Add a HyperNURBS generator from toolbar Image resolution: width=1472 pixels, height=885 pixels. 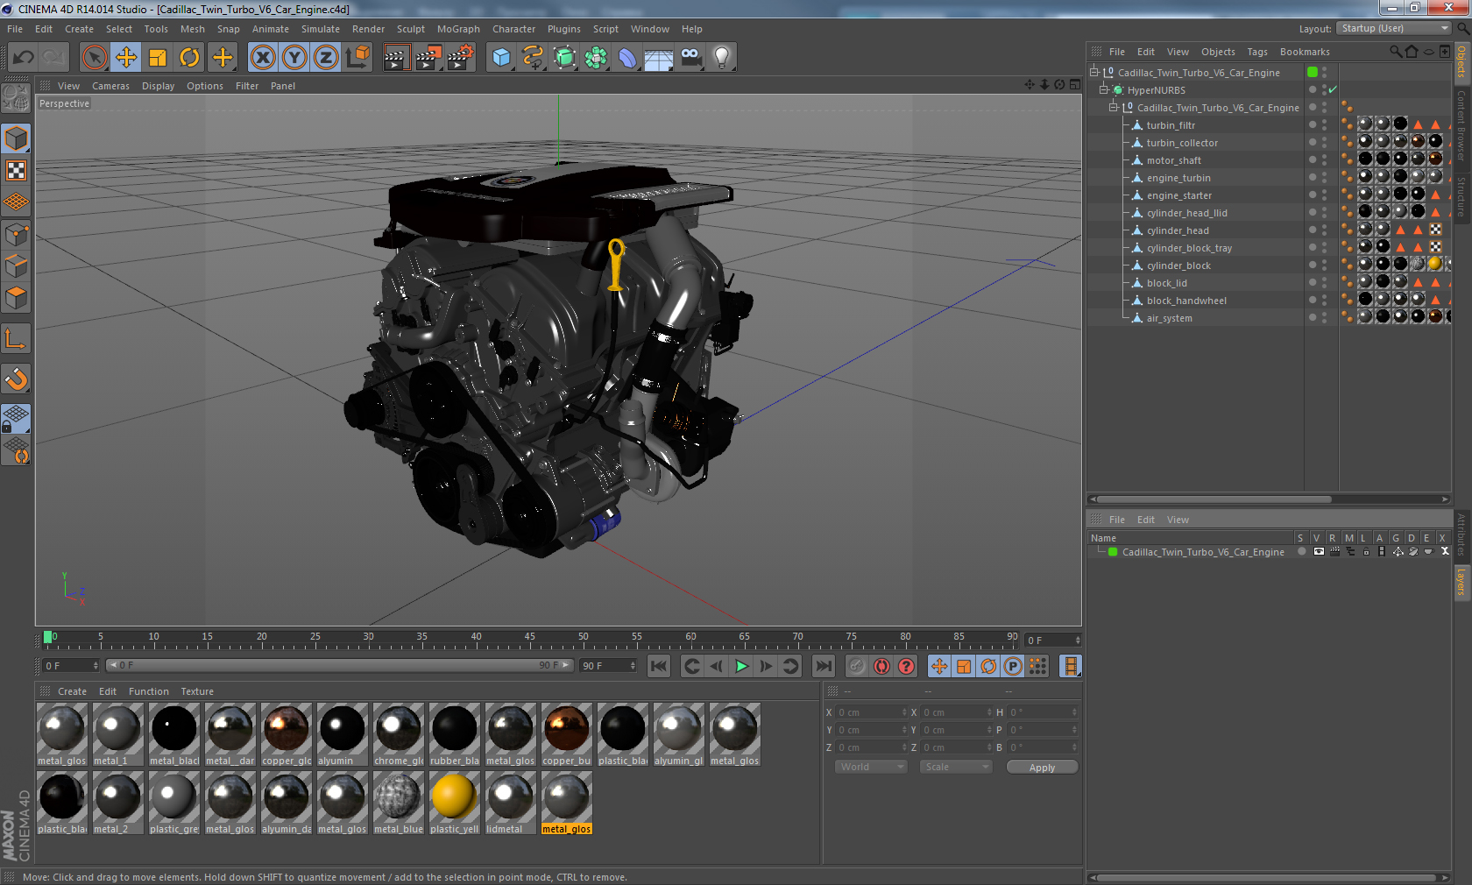[565, 58]
